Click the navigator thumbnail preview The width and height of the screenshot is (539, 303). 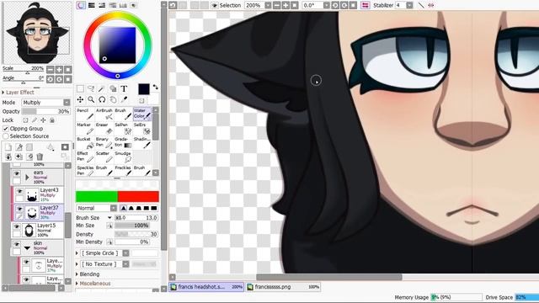pos(37,33)
